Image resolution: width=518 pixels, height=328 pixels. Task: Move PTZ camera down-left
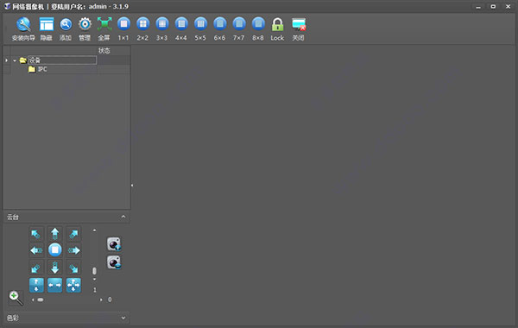coord(36,268)
